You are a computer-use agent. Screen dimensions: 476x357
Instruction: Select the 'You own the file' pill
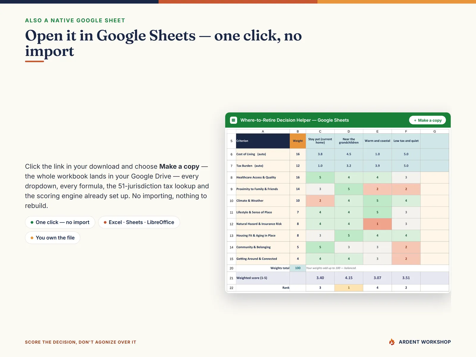coord(53,238)
